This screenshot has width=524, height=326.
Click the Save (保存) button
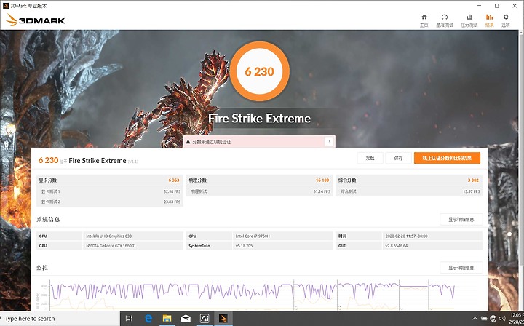click(398, 158)
